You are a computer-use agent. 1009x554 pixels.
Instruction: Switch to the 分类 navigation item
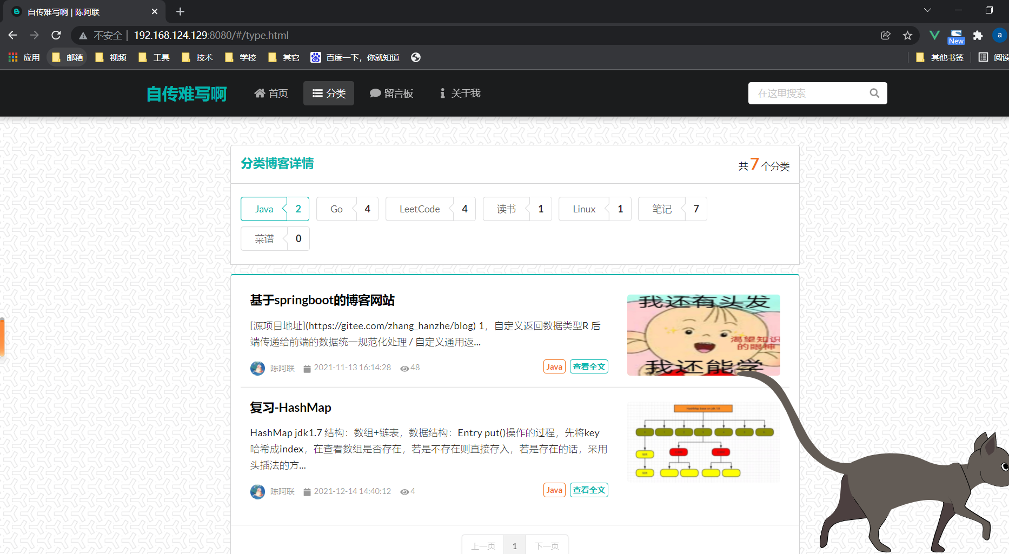pos(328,93)
